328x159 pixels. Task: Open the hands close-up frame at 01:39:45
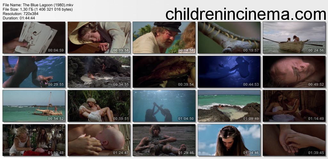tap(294, 140)
